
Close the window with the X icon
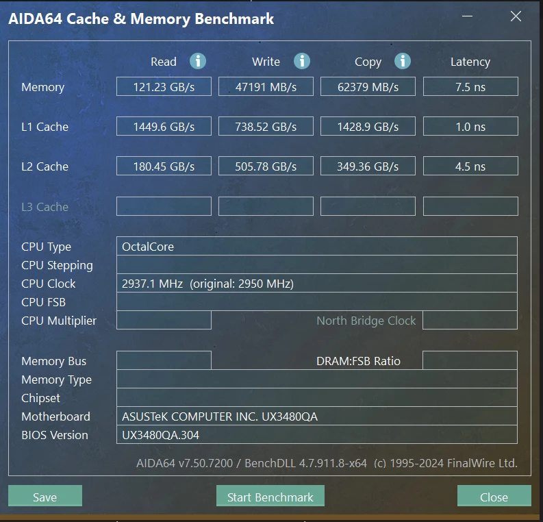(516, 16)
